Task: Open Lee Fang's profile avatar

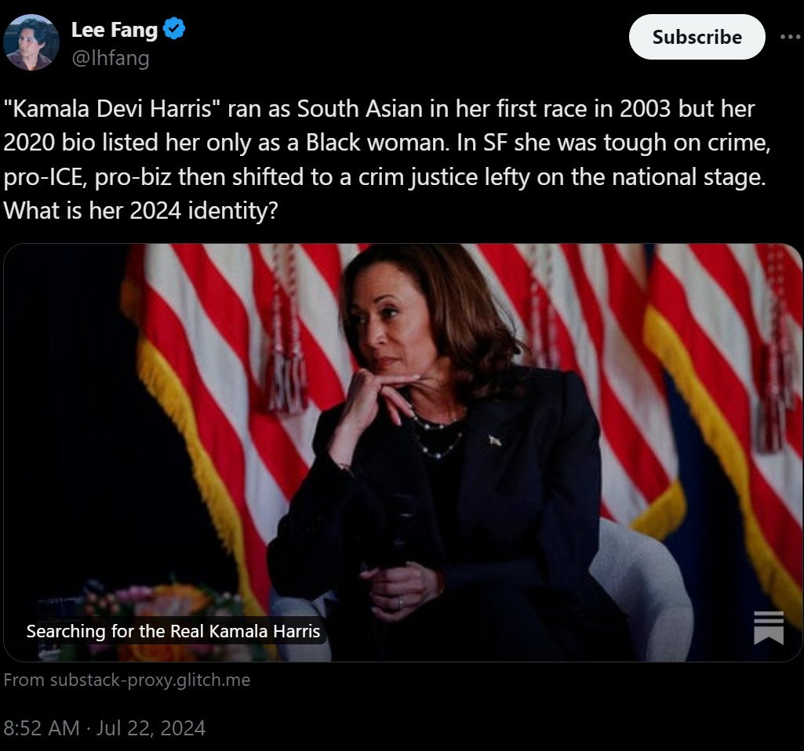Action: (31, 42)
